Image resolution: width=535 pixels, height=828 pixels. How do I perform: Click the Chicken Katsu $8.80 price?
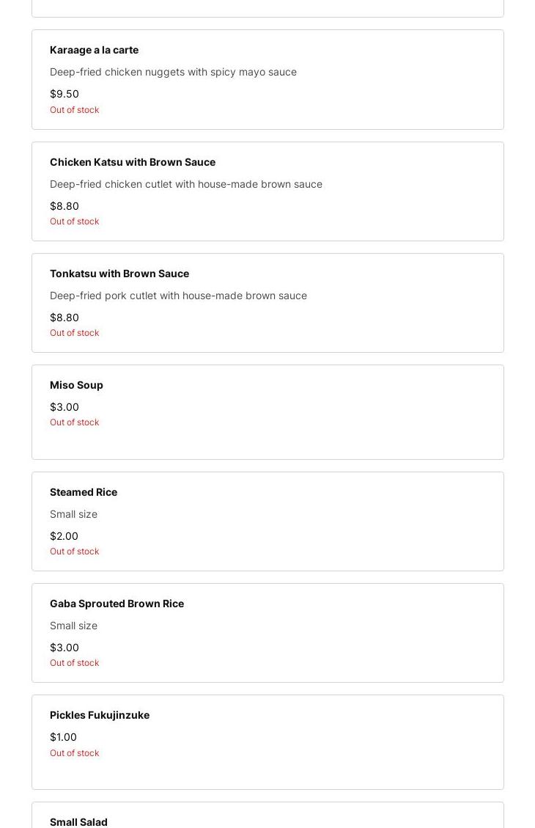64,206
